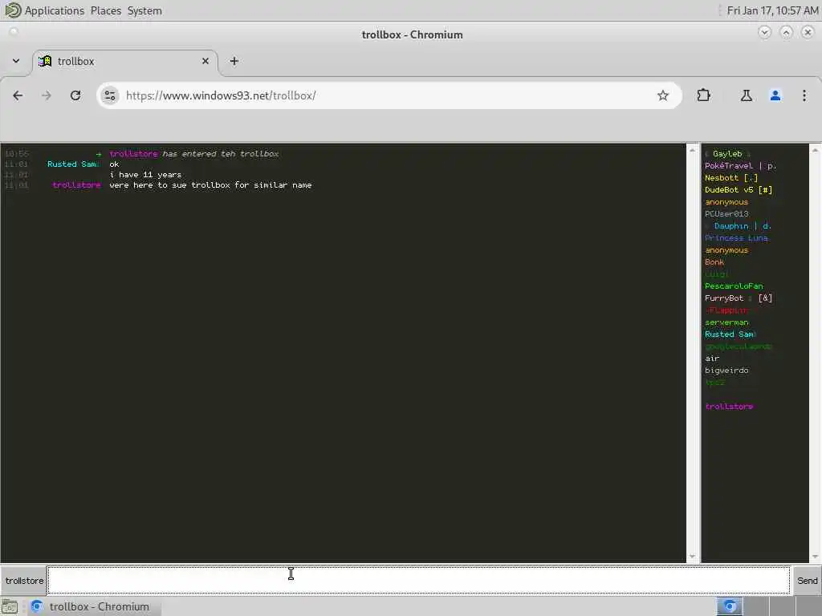The width and height of the screenshot is (822, 616).
Task: Open the System menu
Action: [144, 10]
